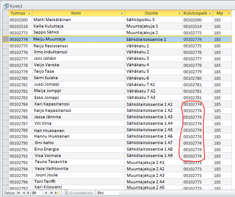Click the cell Jussi Jomppi
Screen dimensions: 235x197
point(78,84)
